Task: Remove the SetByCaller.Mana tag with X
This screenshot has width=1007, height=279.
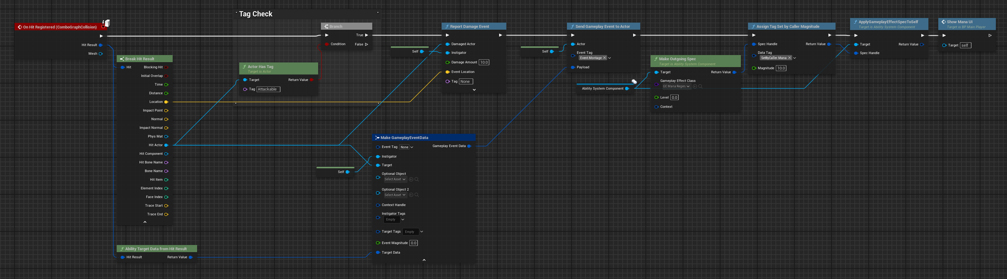Action: coord(789,58)
